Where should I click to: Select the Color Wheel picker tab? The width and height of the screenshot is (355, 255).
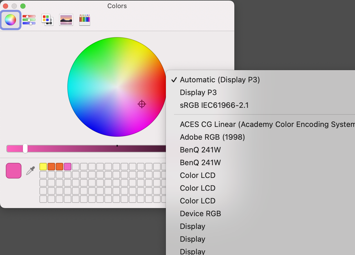pos(10,20)
